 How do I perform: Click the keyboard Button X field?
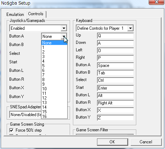(x=115, y=110)
